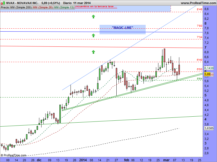Viewport: 217px width, 162px height.
Task: Click the green 5'64 level label
Action: click(x=200, y=79)
